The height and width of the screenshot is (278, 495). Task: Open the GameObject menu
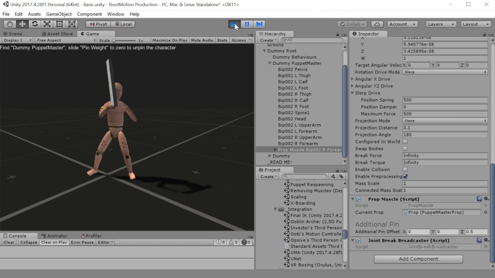click(59, 14)
